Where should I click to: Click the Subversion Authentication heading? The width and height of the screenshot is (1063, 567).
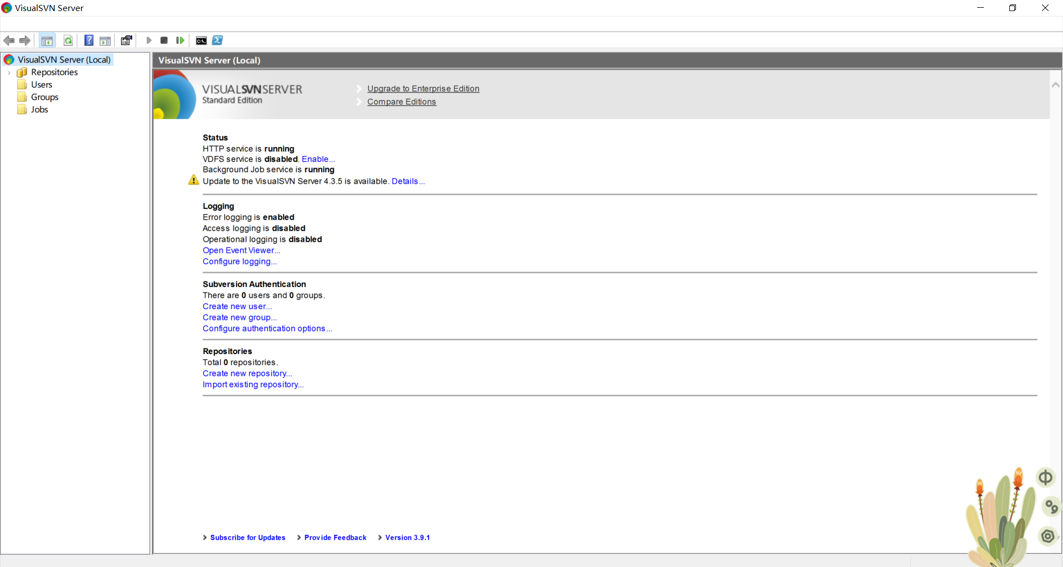254,284
